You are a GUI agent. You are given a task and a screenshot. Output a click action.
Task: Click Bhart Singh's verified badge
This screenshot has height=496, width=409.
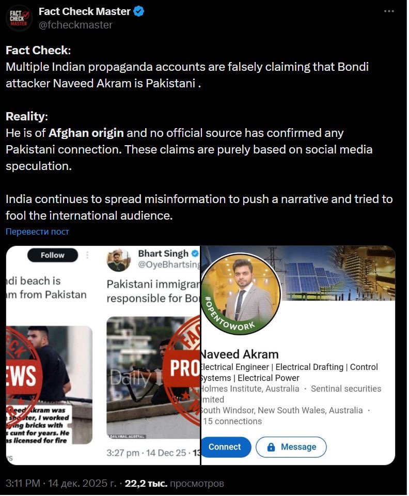click(195, 254)
